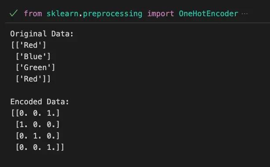Click the OneHotEncoder class name
This screenshot has width=270, height=167.
click(x=209, y=14)
